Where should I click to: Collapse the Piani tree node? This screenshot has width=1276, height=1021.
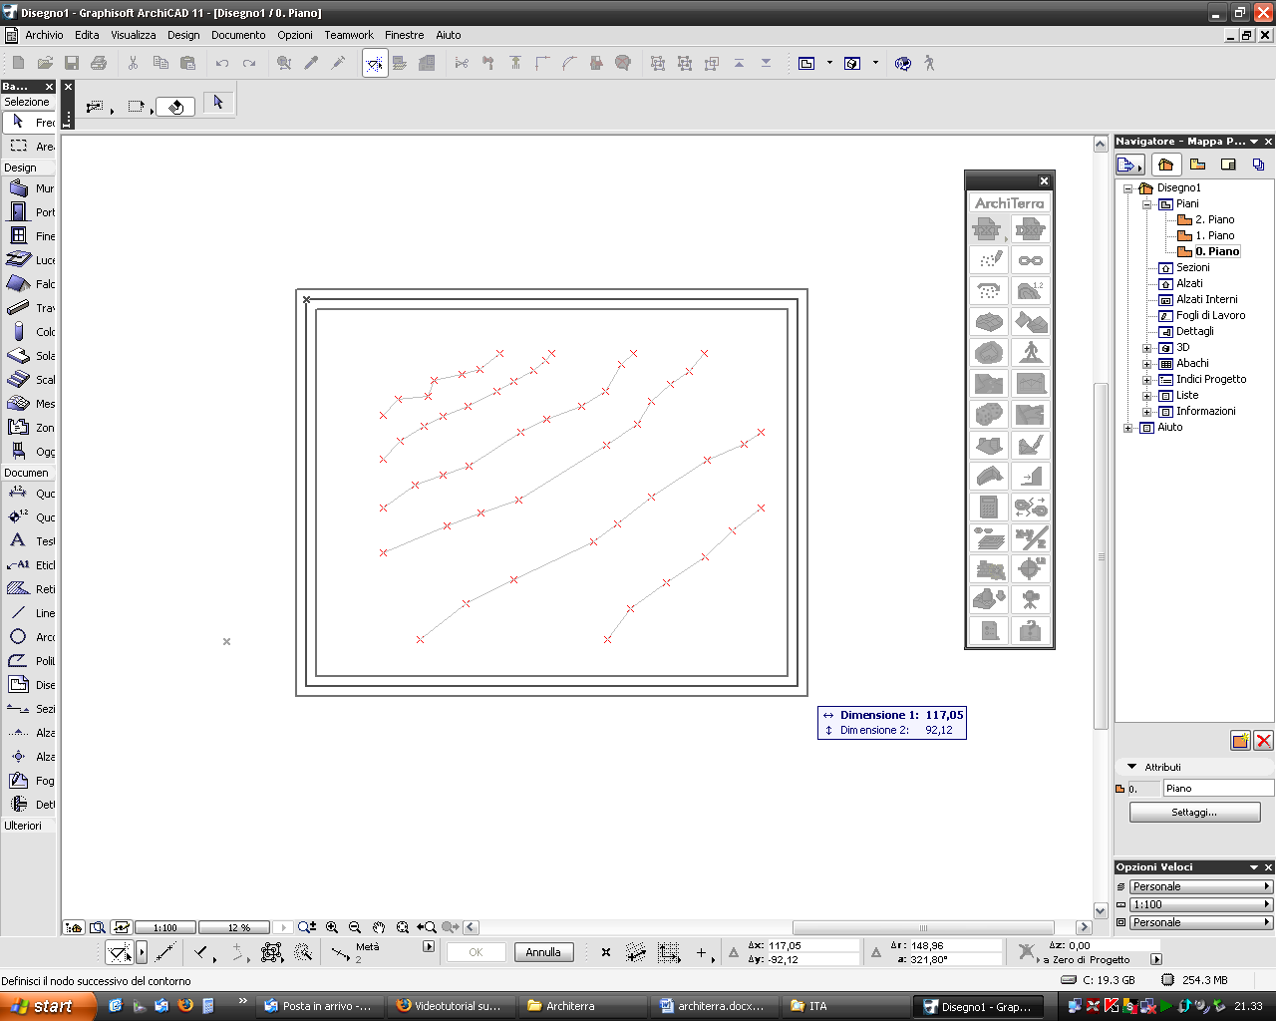pyautogui.click(x=1146, y=204)
